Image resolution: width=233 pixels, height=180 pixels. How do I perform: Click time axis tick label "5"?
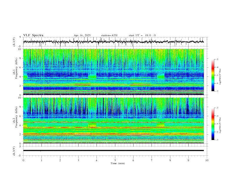[115, 160]
